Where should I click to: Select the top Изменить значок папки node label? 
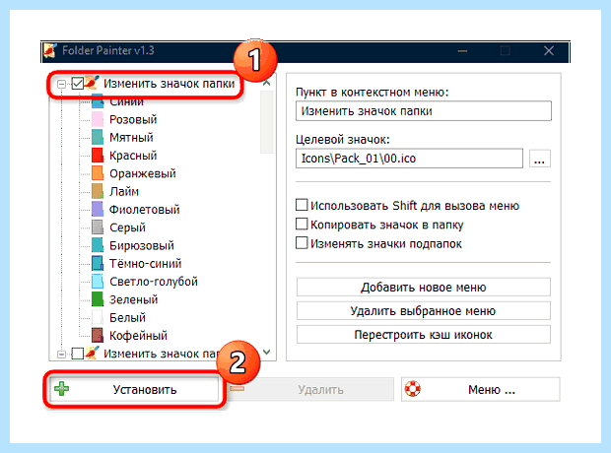click(170, 84)
